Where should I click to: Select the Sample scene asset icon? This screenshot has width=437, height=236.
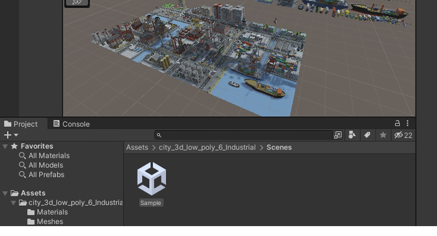click(151, 179)
